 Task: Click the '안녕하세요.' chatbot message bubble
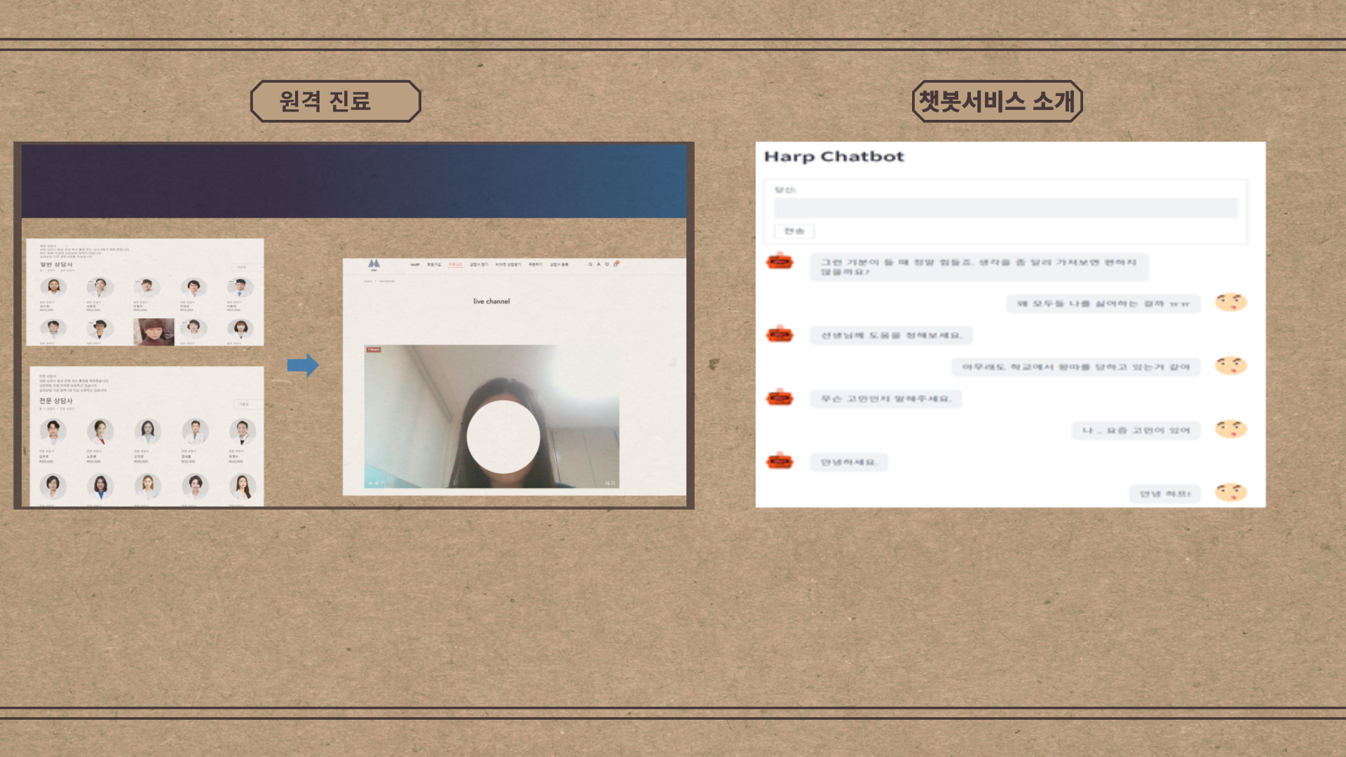click(849, 462)
